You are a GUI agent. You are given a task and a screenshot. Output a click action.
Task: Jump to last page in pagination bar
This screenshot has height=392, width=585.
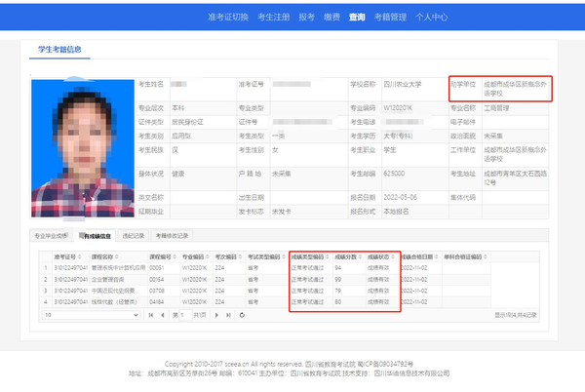pyautogui.click(x=228, y=315)
